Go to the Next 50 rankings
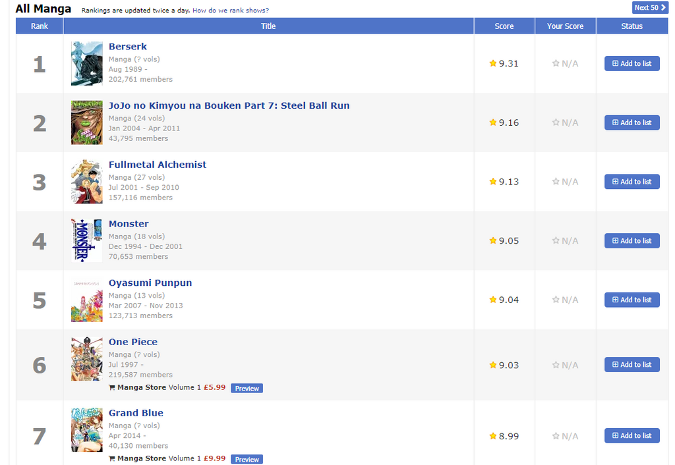The height and width of the screenshot is (465, 675). 650,7
